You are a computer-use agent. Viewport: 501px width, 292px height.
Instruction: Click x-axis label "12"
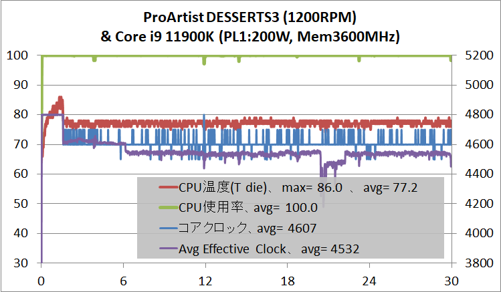pos(205,281)
